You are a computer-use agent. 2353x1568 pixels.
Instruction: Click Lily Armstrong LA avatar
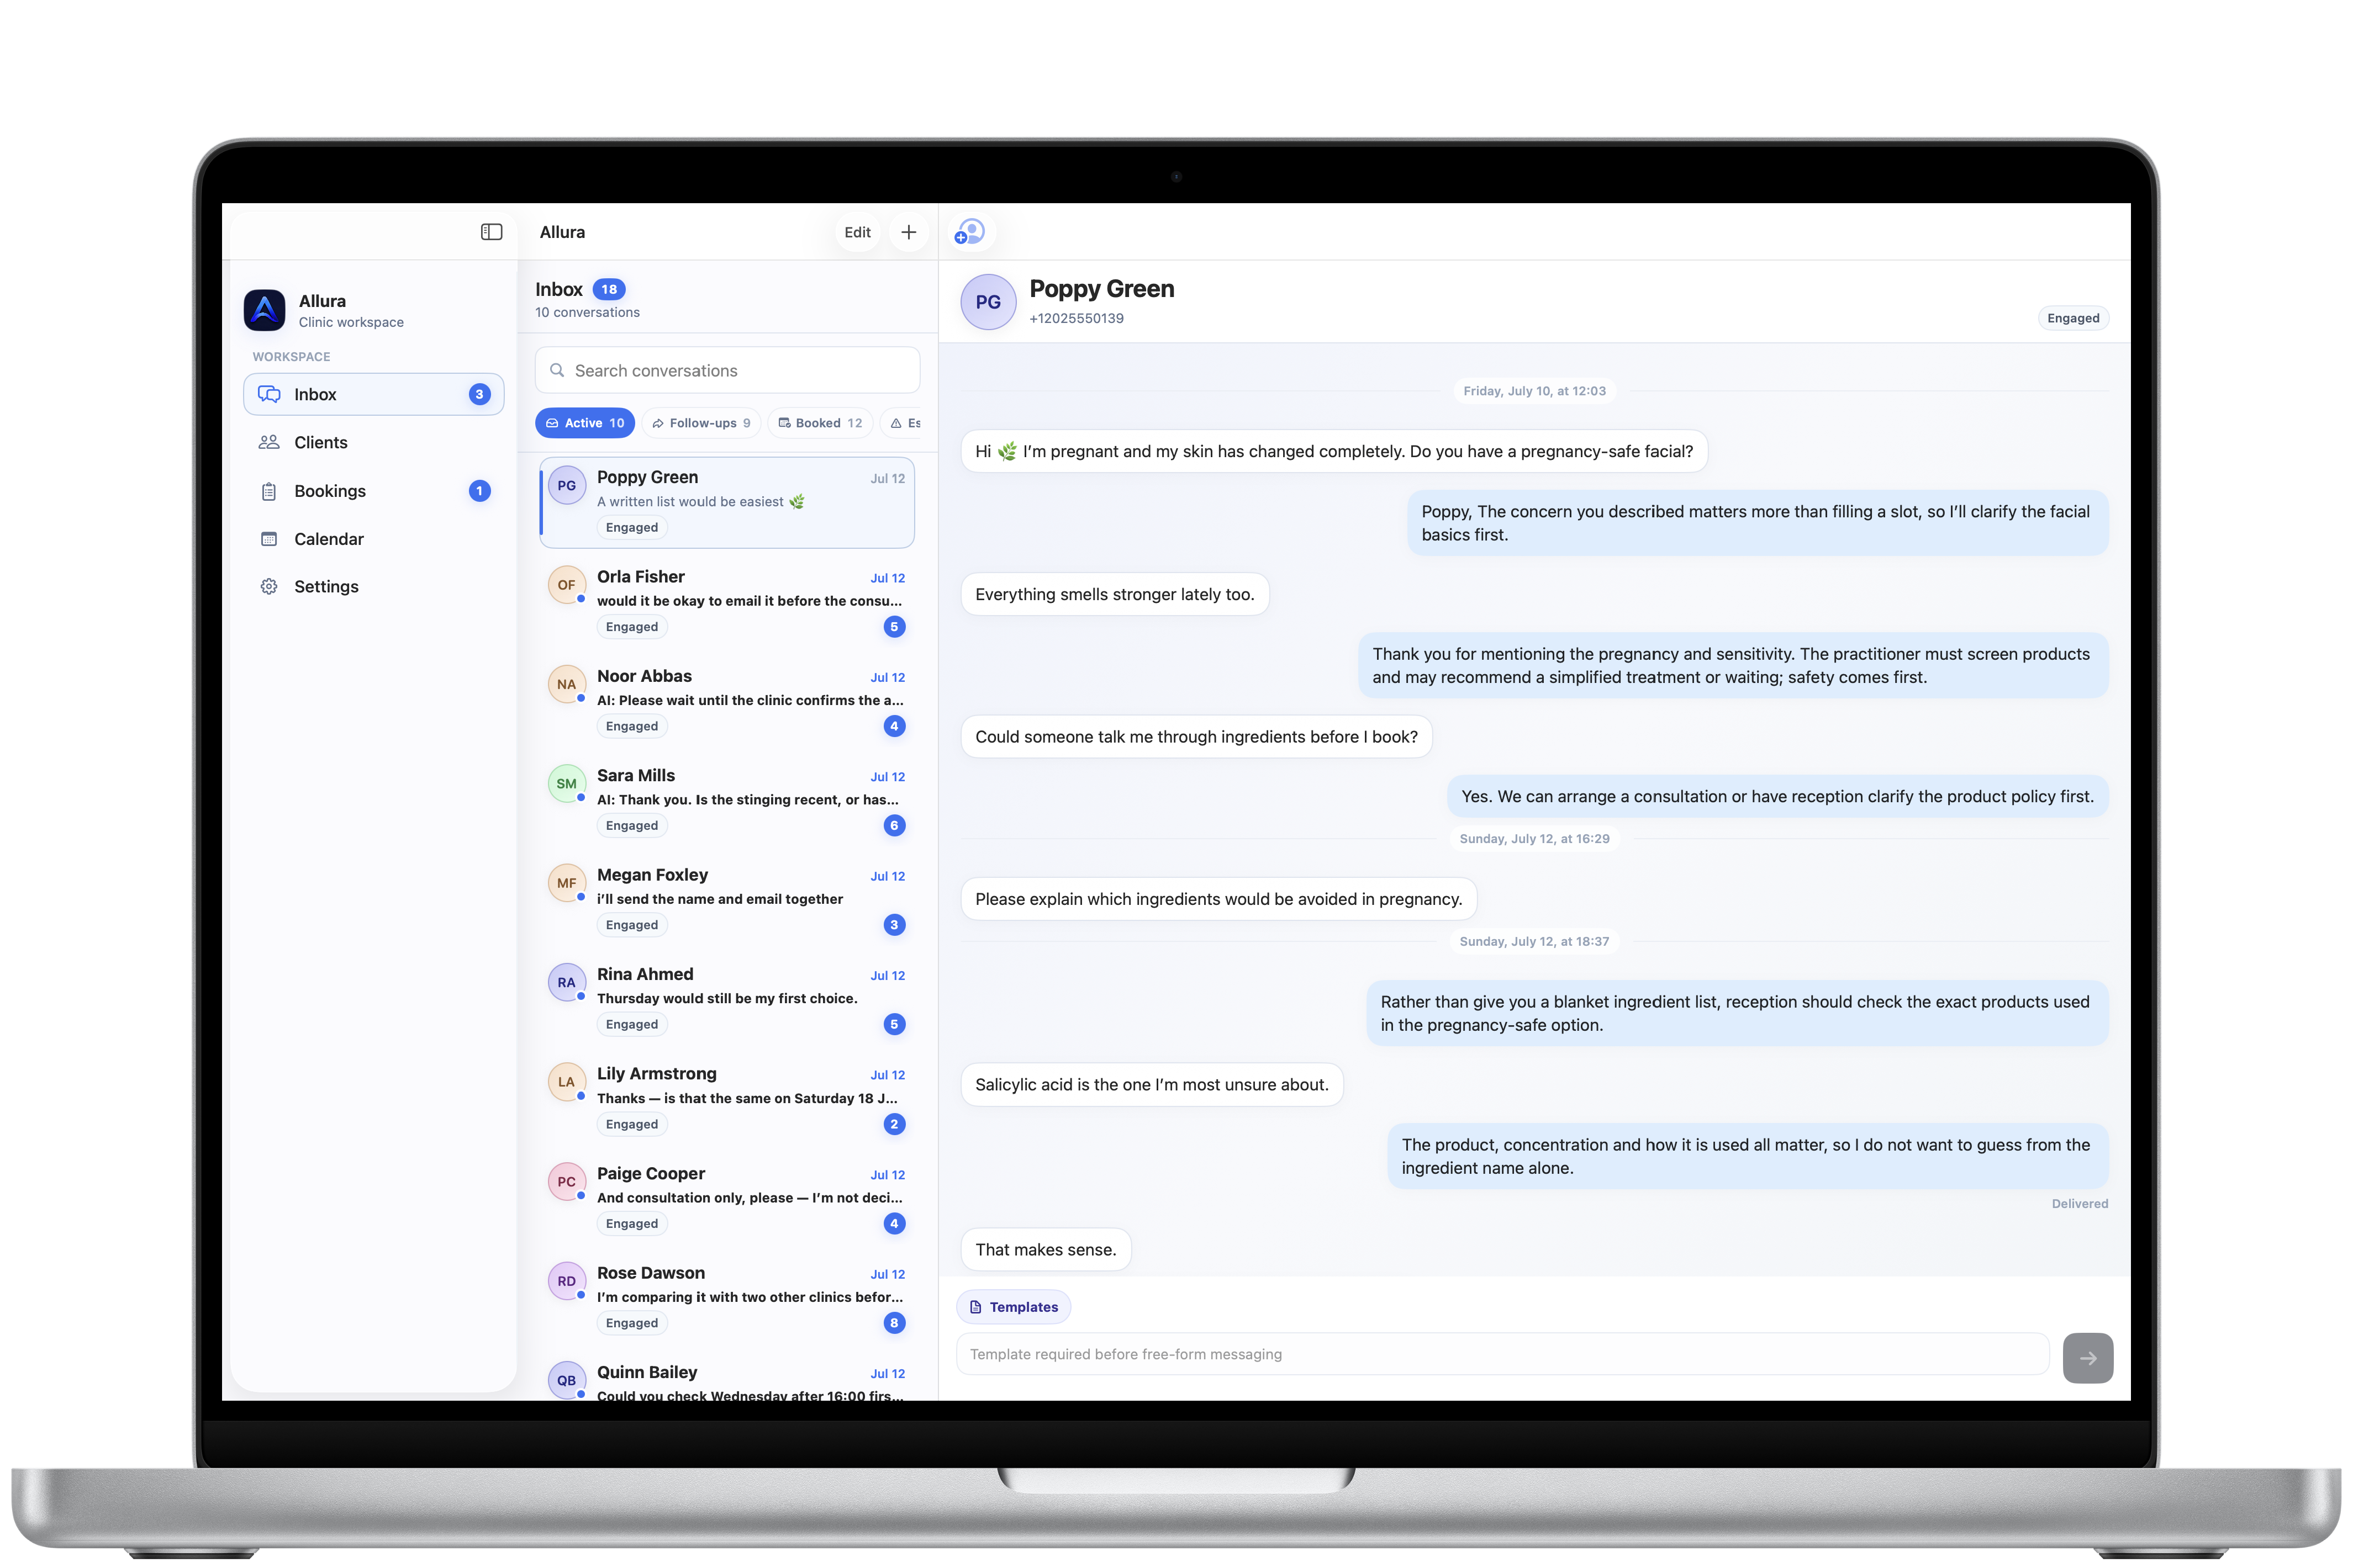coord(566,1082)
